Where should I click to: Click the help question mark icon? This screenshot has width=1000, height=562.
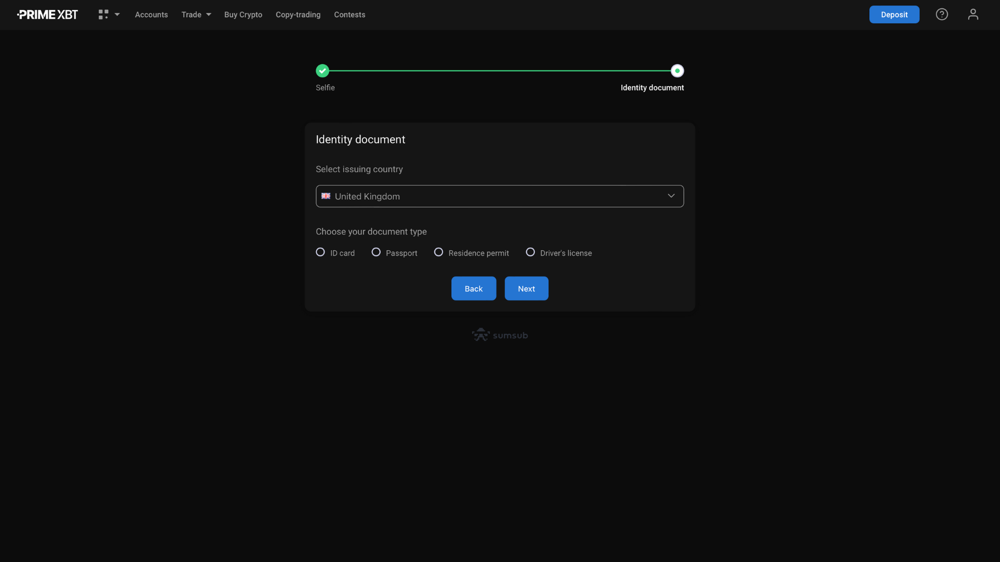942,15
